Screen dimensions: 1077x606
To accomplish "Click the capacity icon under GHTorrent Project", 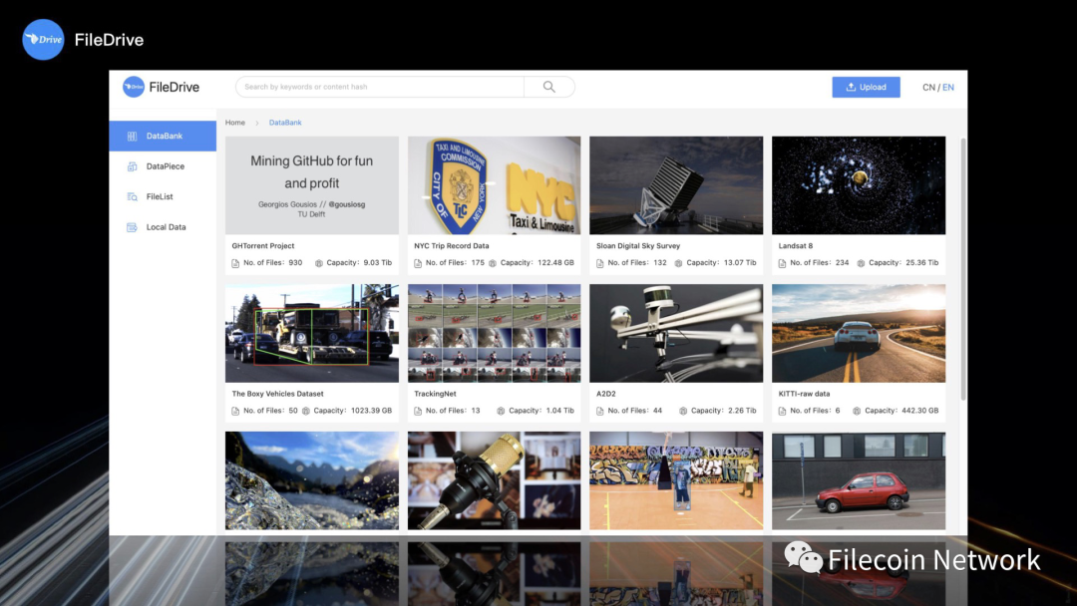I will (x=319, y=263).
